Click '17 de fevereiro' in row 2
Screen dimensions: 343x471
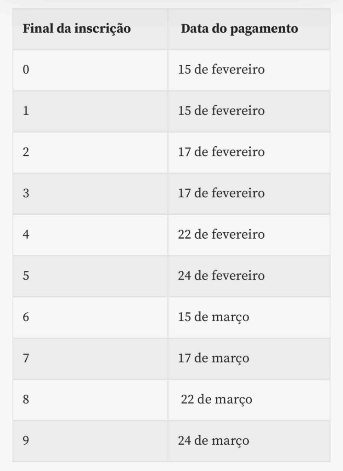point(221,152)
